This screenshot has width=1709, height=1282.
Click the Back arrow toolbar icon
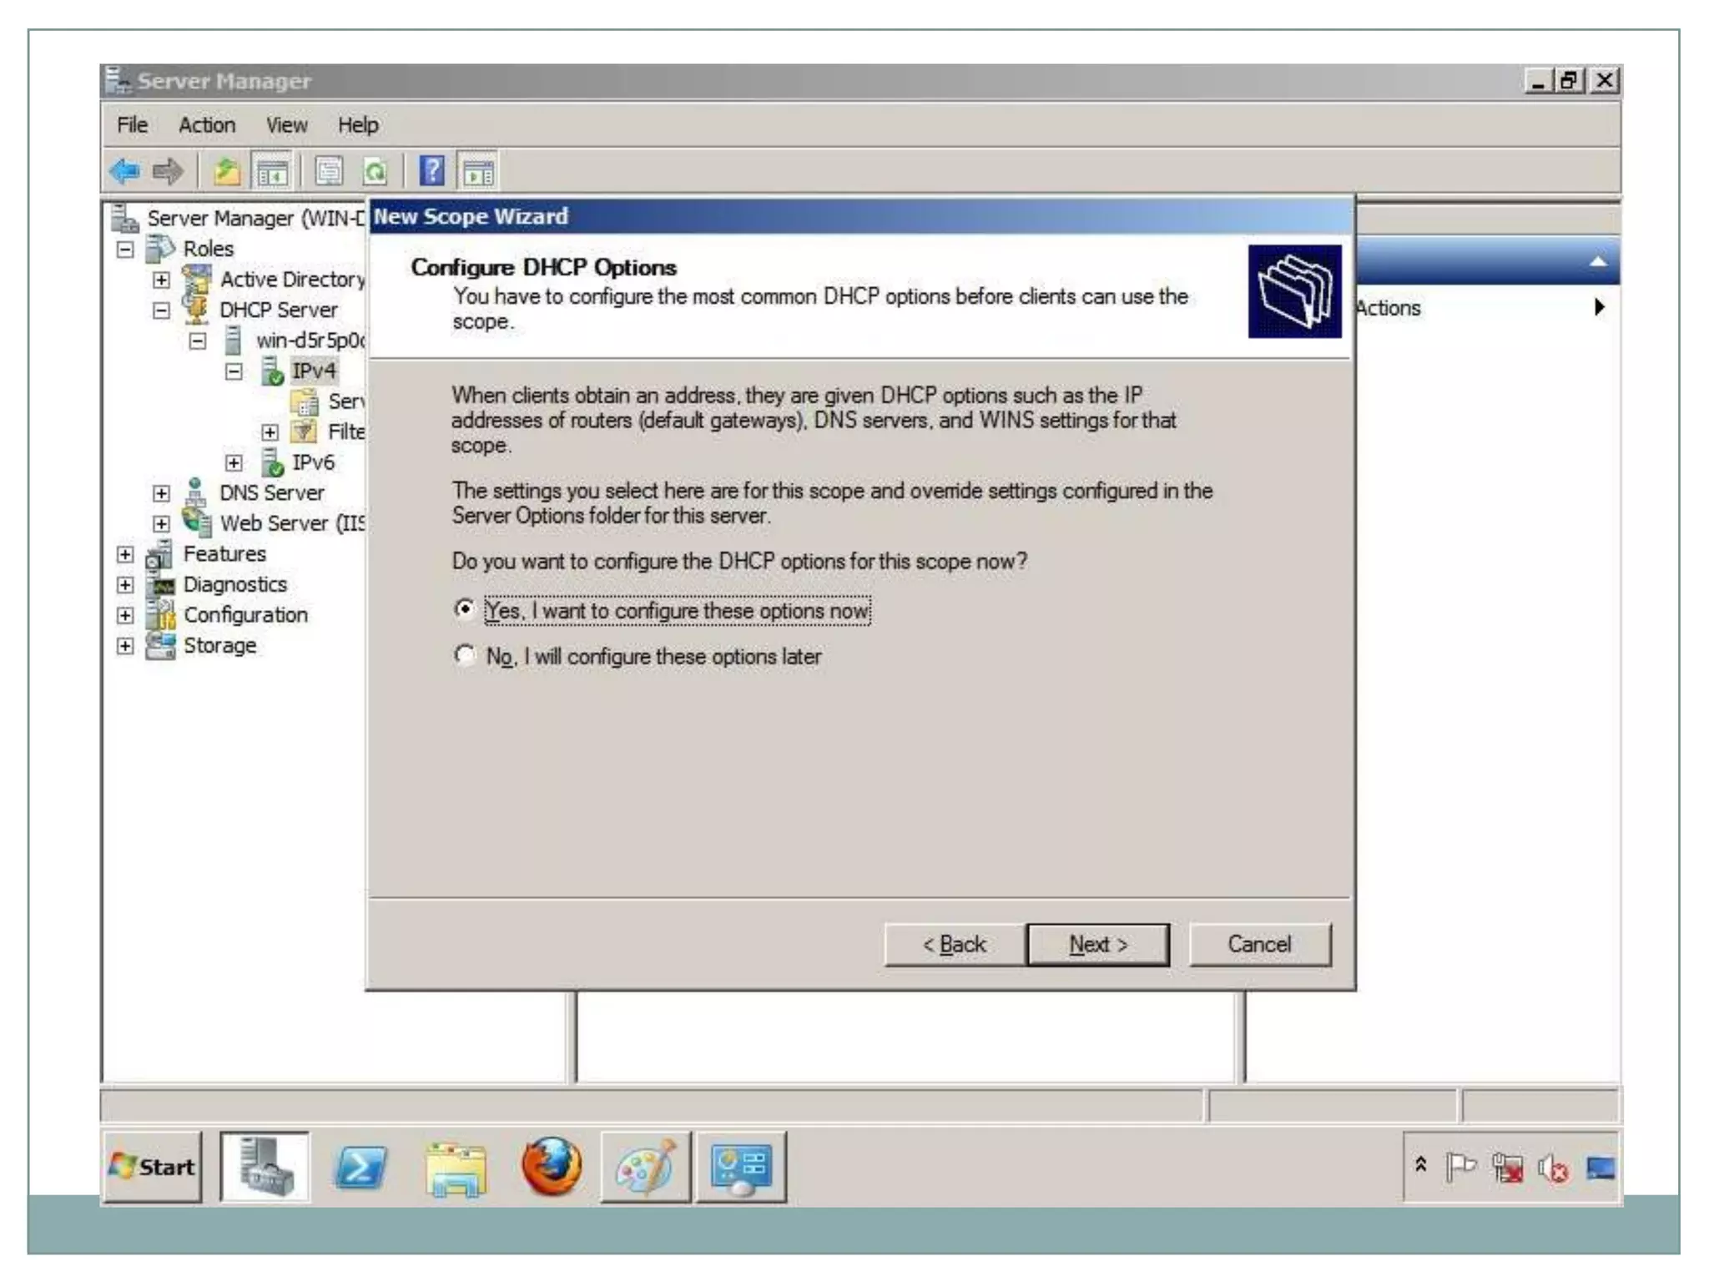125,172
